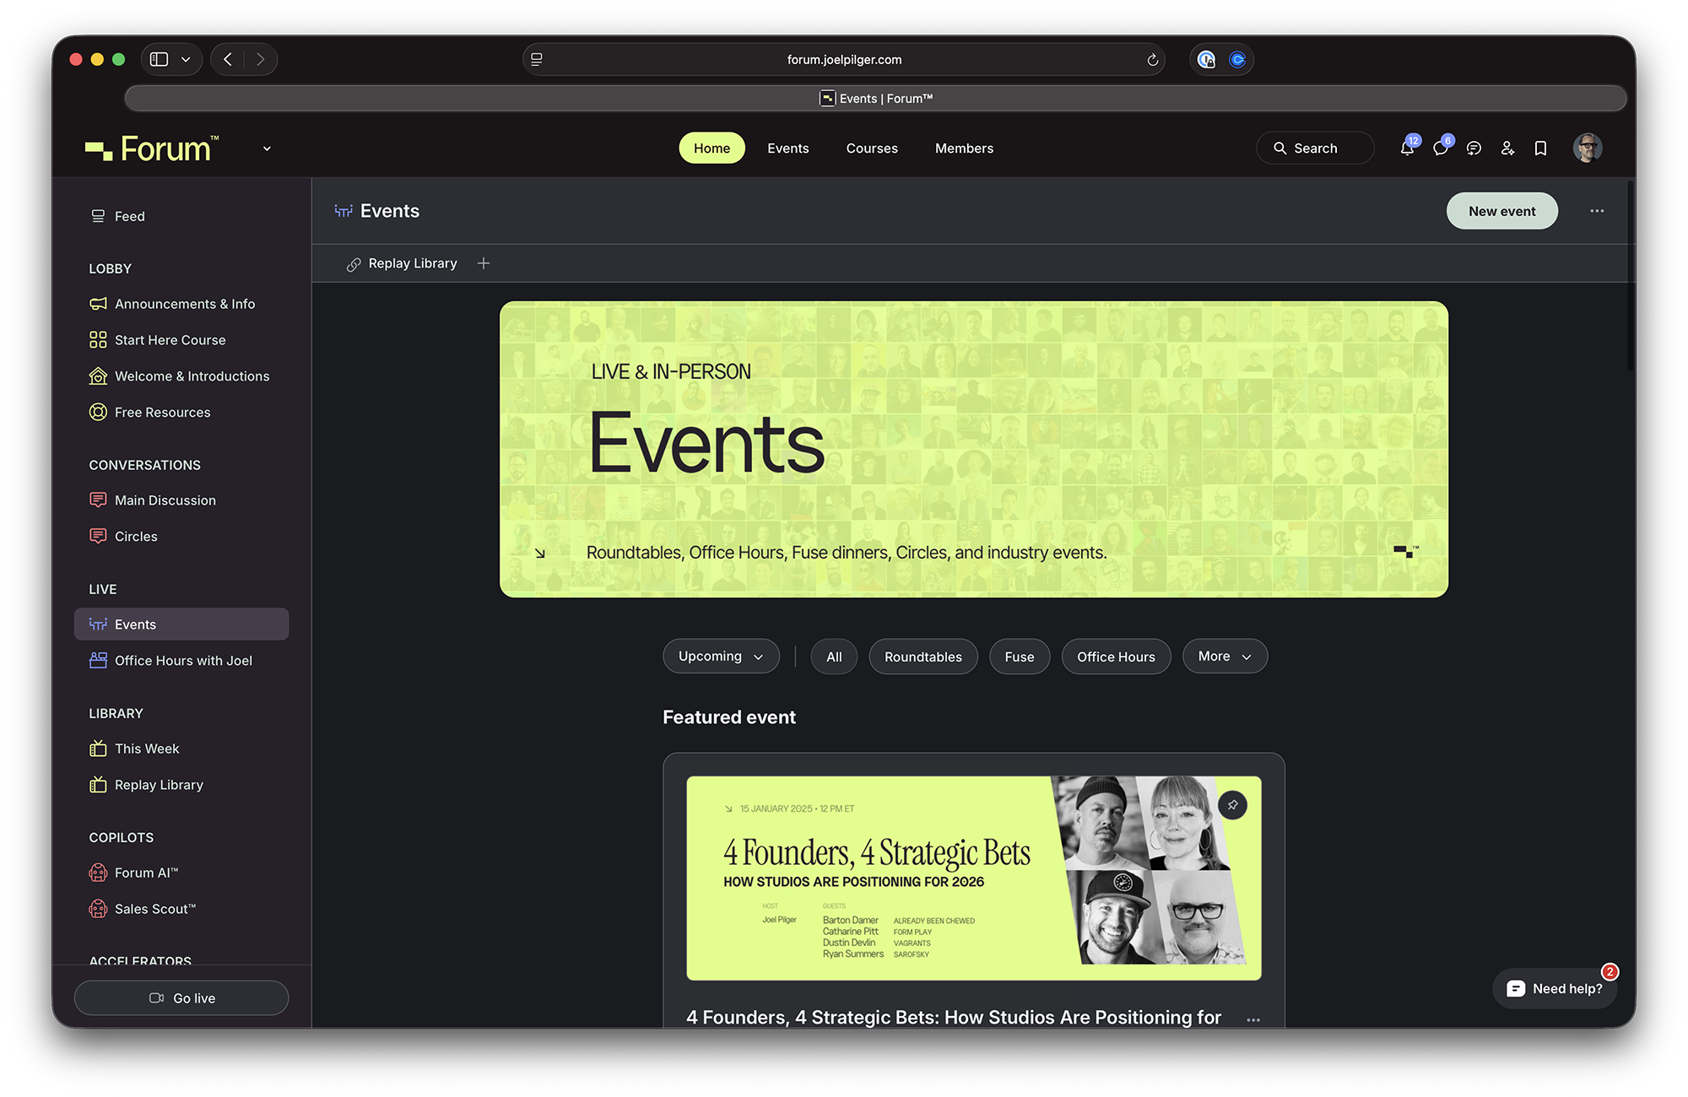This screenshot has height=1097, width=1688.
Task: Click the Search input field
Action: pos(1314,149)
